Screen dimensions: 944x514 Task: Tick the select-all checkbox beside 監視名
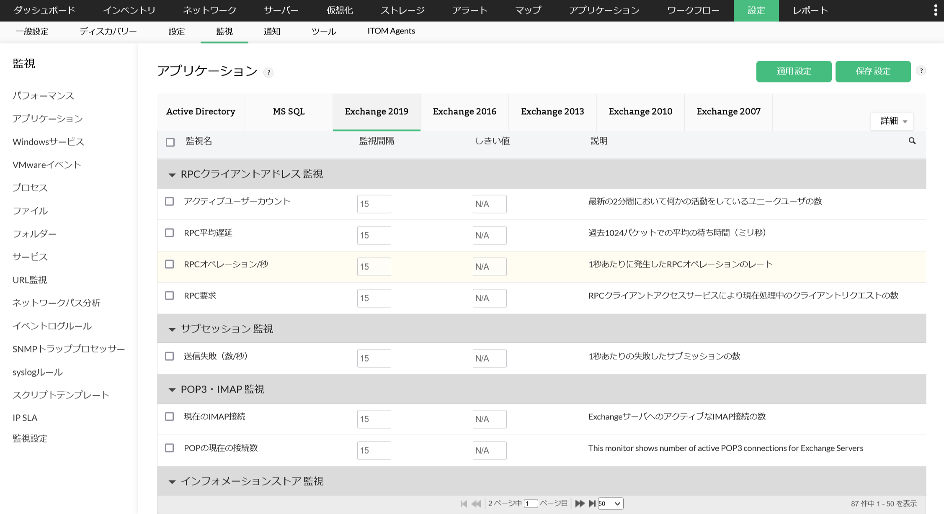click(170, 142)
